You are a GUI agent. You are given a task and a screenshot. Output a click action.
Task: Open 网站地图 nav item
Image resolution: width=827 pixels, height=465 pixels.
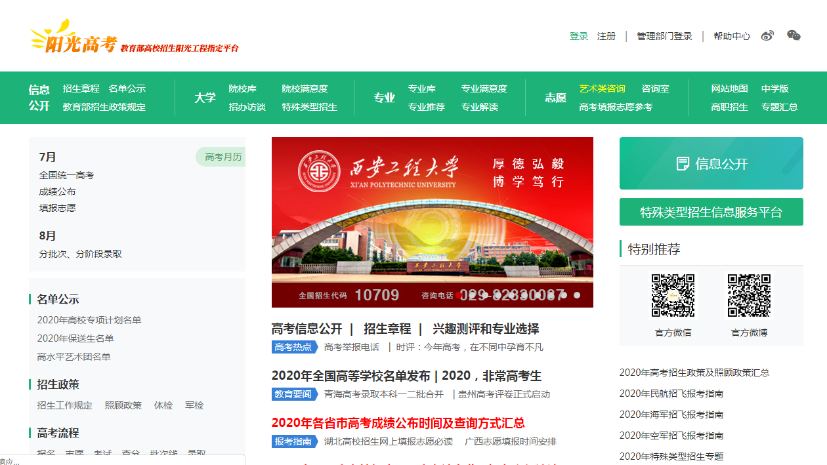click(730, 89)
